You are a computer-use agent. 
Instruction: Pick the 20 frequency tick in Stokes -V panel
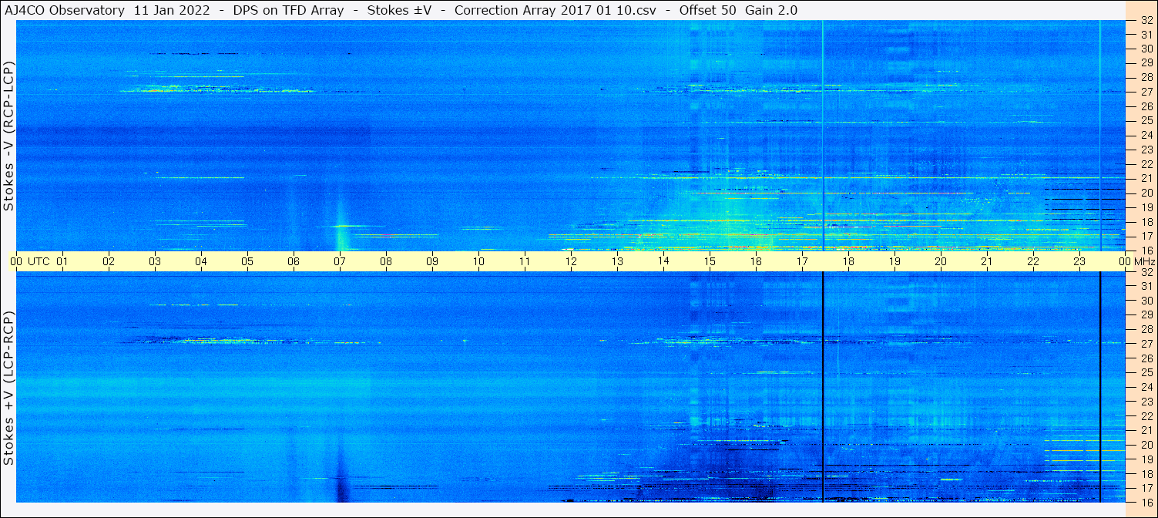coord(1146,193)
